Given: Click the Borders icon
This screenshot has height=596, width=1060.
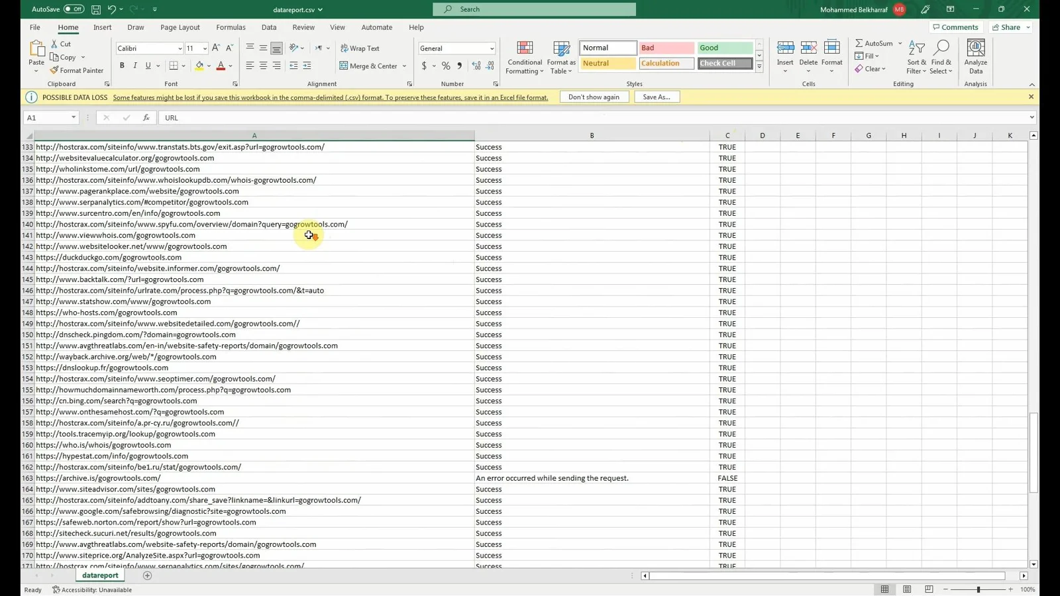Looking at the screenshot, I should point(174,66).
